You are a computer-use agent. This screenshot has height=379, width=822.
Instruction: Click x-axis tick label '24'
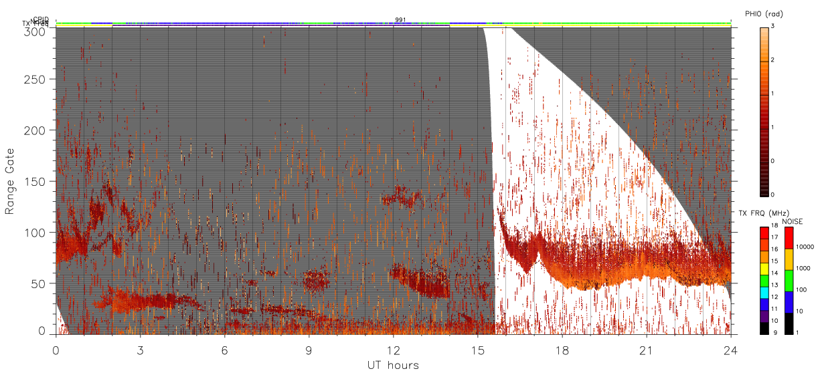tap(730, 350)
